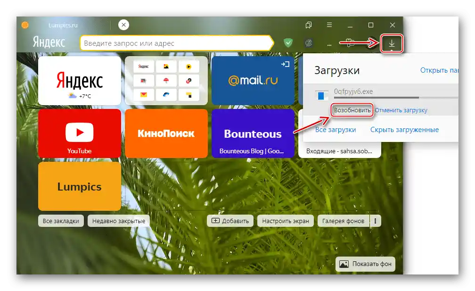Click the three-dots icon beside the shield
This screenshot has width=475, height=291.
coord(329,44)
